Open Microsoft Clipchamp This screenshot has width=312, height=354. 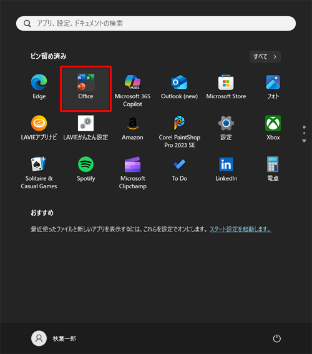132,173
